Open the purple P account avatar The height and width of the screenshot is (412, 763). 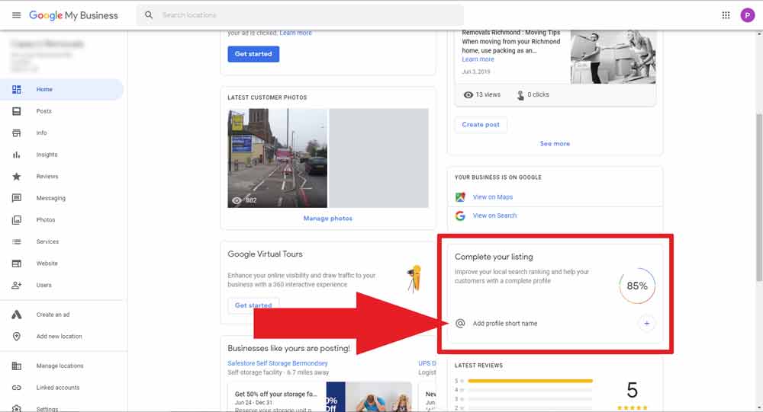[747, 15]
